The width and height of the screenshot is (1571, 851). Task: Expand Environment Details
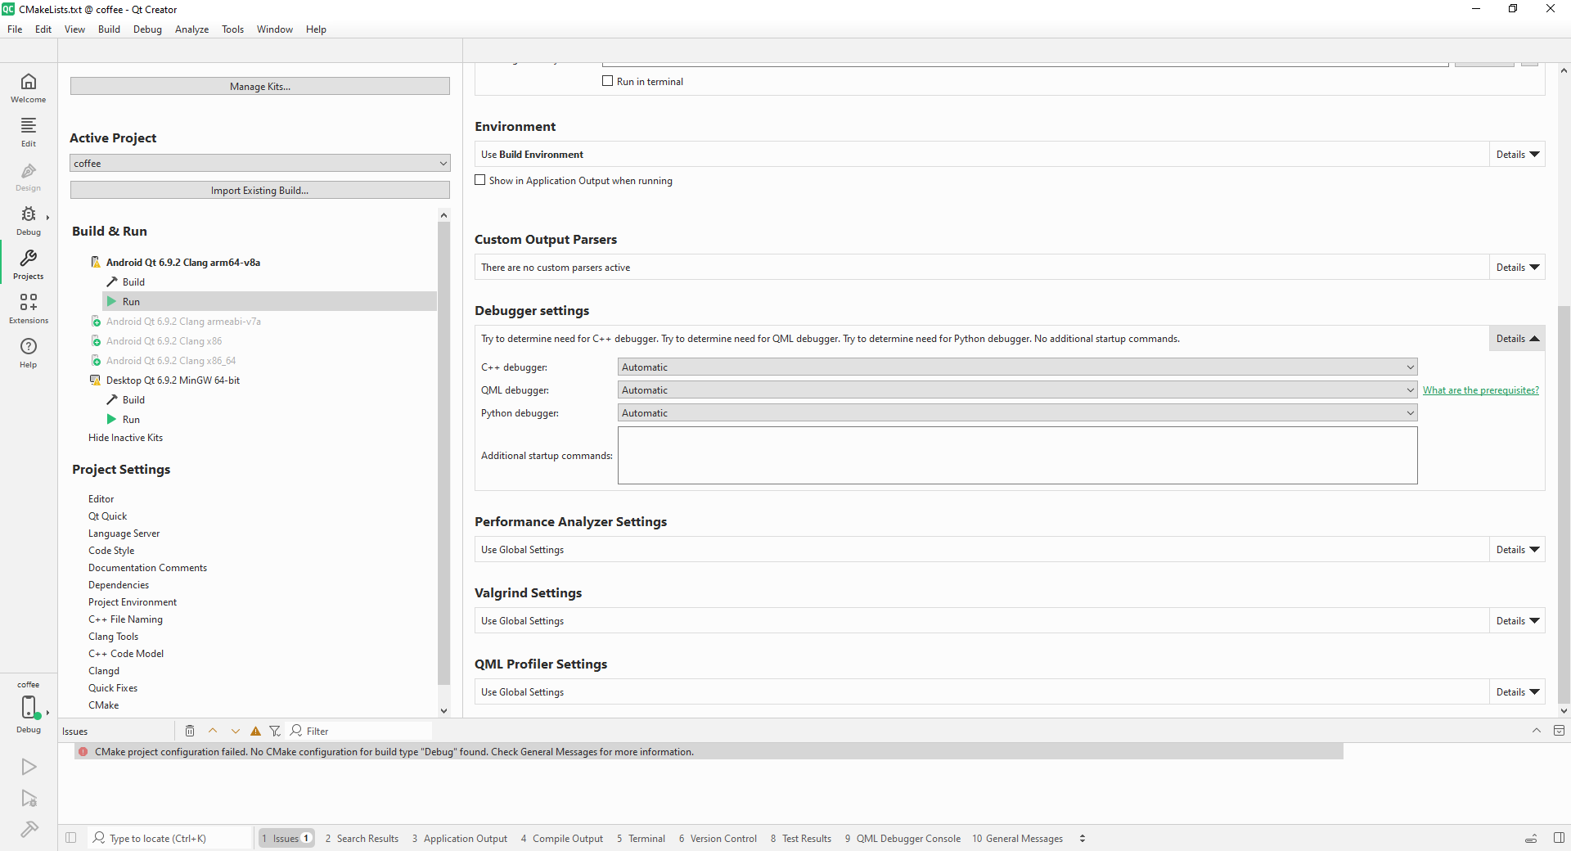click(x=1518, y=155)
